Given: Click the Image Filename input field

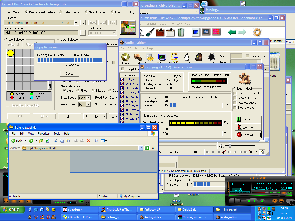Looking at the screenshot, I should coord(41,33).
